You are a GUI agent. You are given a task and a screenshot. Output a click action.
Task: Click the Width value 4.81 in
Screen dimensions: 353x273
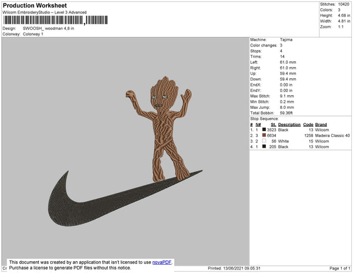coord(344,21)
